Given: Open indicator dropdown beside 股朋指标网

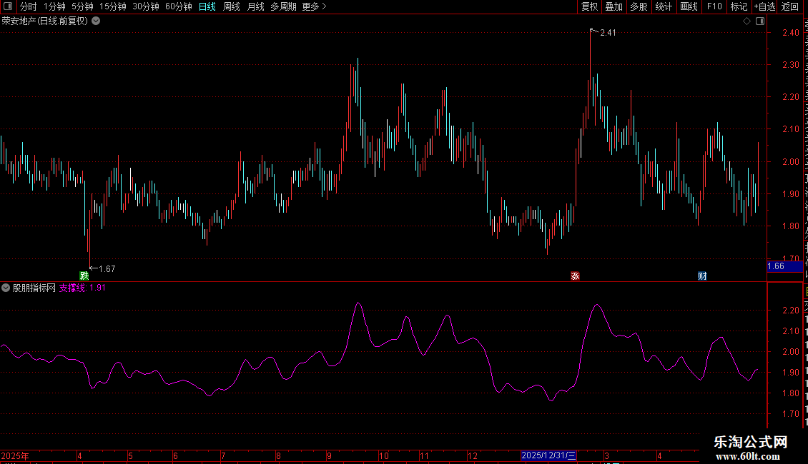Looking at the screenshot, I should click(x=6, y=288).
